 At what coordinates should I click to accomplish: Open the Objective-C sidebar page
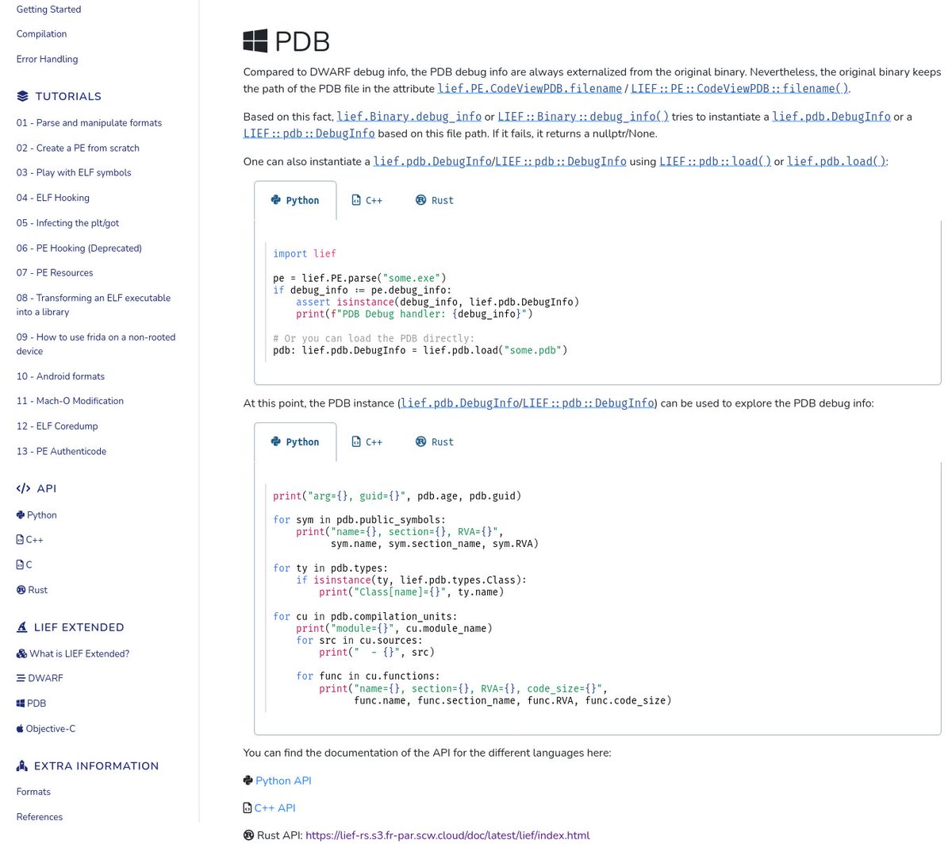(51, 728)
